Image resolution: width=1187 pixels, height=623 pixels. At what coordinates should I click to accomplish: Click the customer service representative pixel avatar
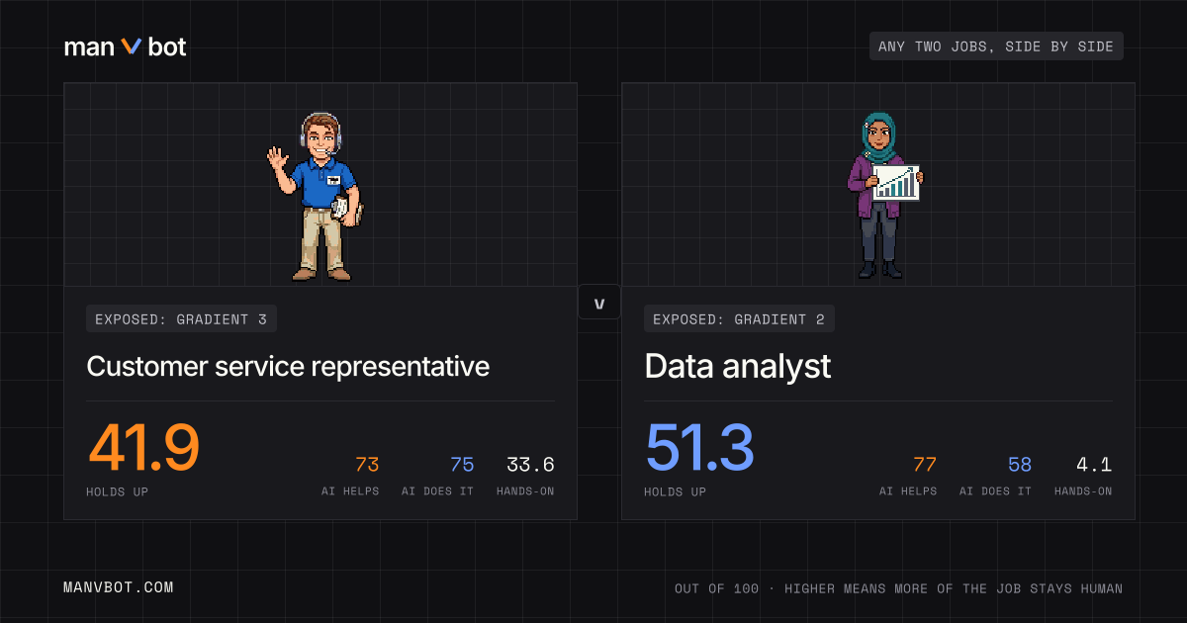[318, 196]
